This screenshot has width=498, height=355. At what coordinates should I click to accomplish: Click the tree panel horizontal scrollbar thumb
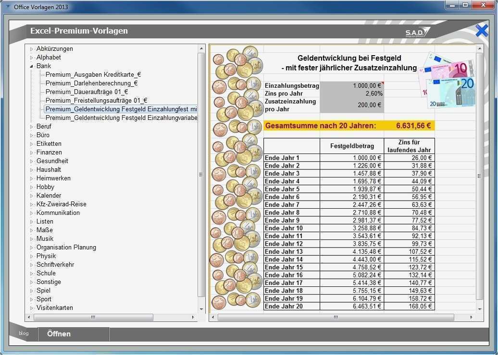[x=93, y=317]
